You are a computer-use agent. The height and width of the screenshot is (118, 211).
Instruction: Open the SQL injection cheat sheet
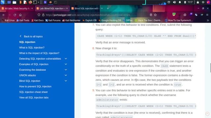point(33,92)
